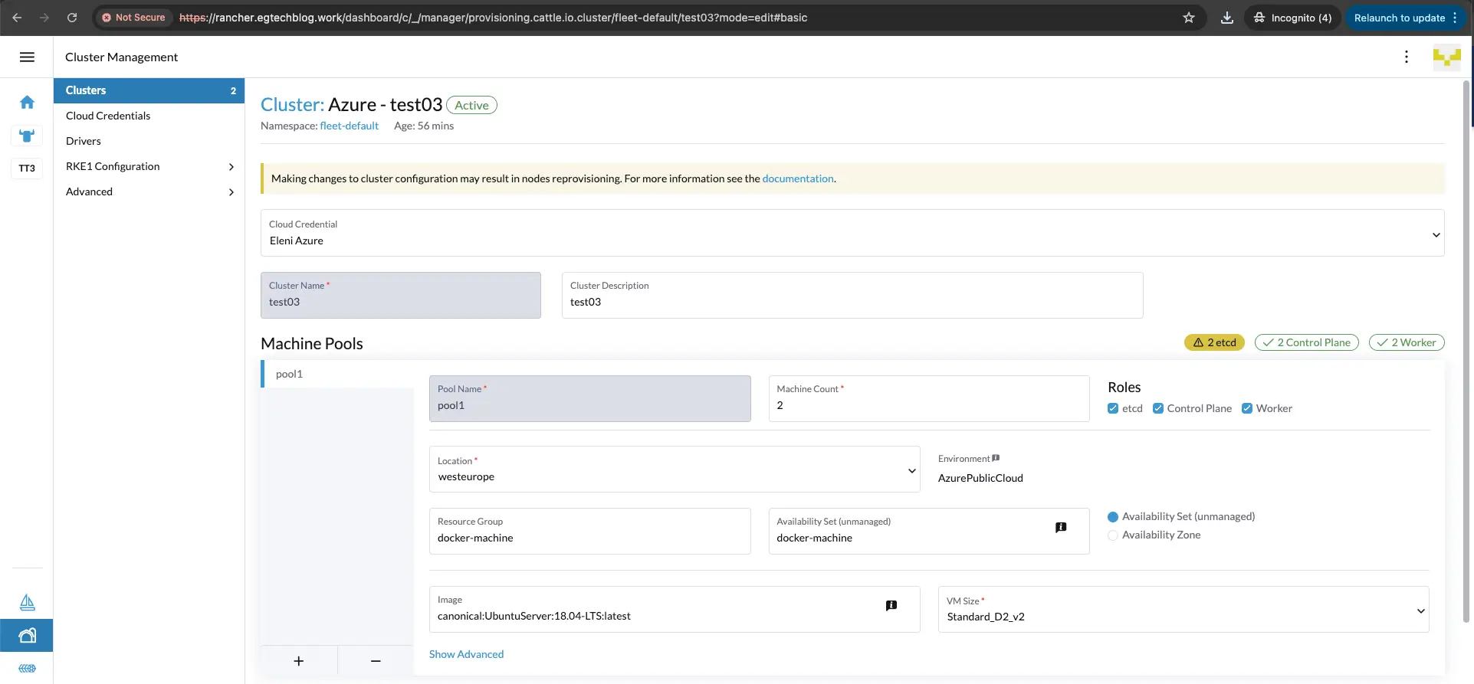View info icon in Availability Set field
Image resolution: width=1474 pixels, height=684 pixels.
1061,527
